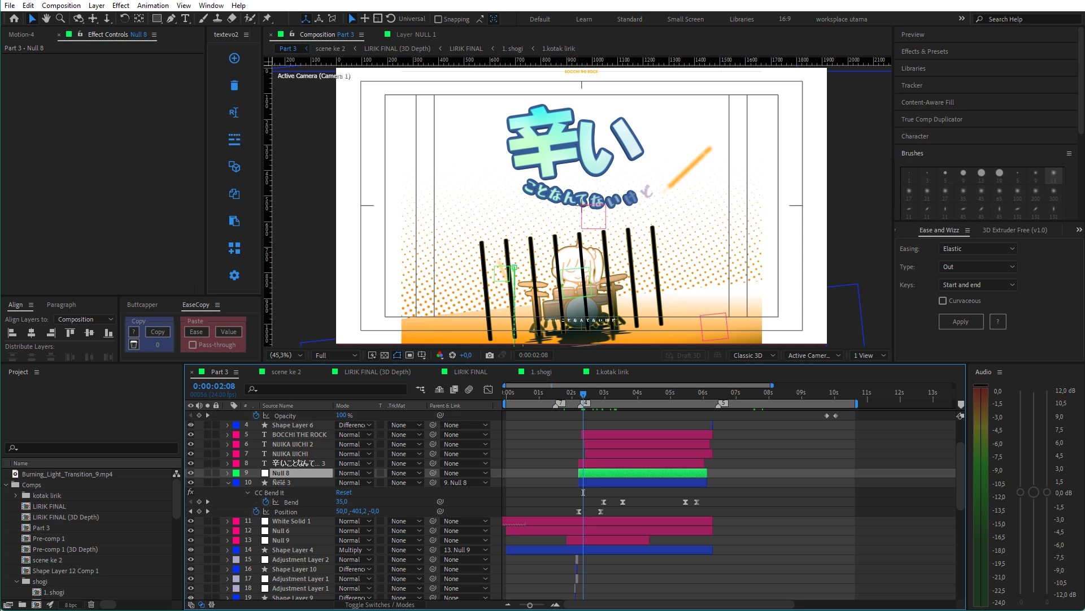Click Reset for CC Bend It effect
The width and height of the screenshot is (1085, 611).
pos(344,492)
